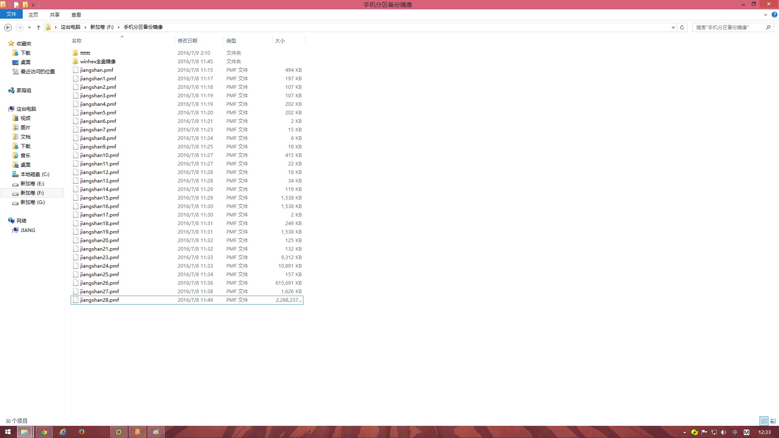The height and width of the screenshot is (438, 779).
Task: Open the clock showing 12:33
Action: coord(764,432)
